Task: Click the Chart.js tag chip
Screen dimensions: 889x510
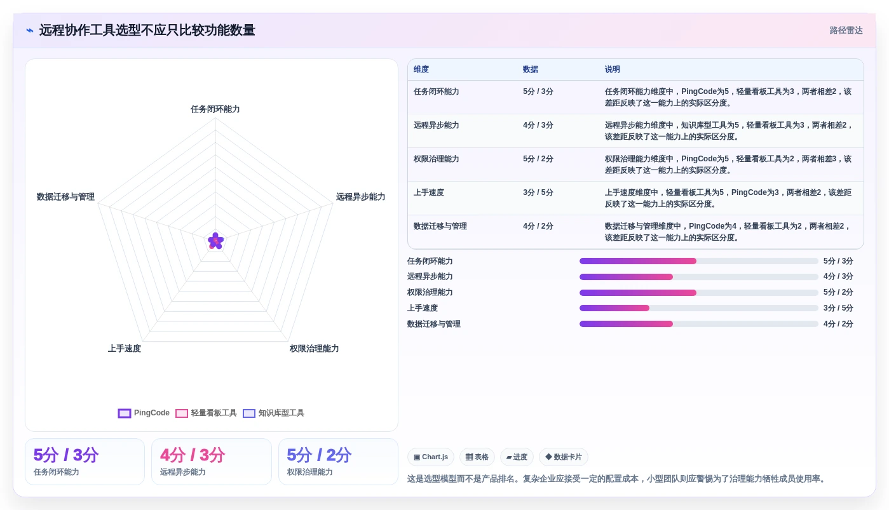Action: pos(431,457)
